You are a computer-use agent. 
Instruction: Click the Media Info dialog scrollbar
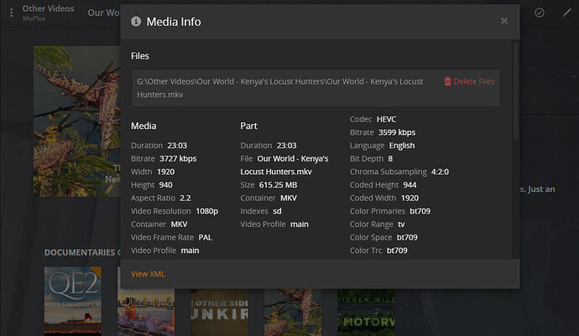[515, 90]
